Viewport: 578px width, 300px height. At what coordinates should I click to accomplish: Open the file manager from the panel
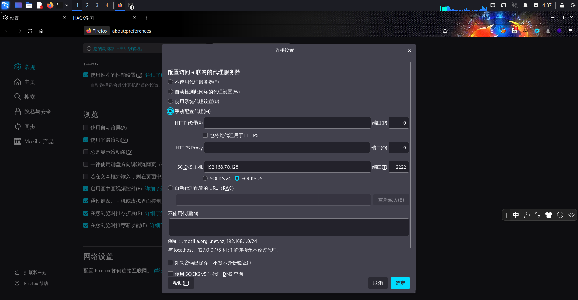29,5
